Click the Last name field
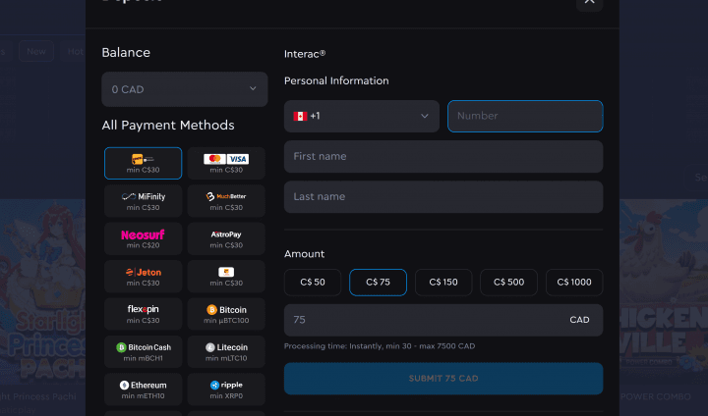This screenshot has height=416, width=708. (443, 197)
